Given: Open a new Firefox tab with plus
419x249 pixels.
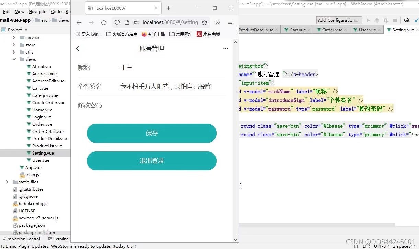Looking at the screenshot, I should (168, 8).
